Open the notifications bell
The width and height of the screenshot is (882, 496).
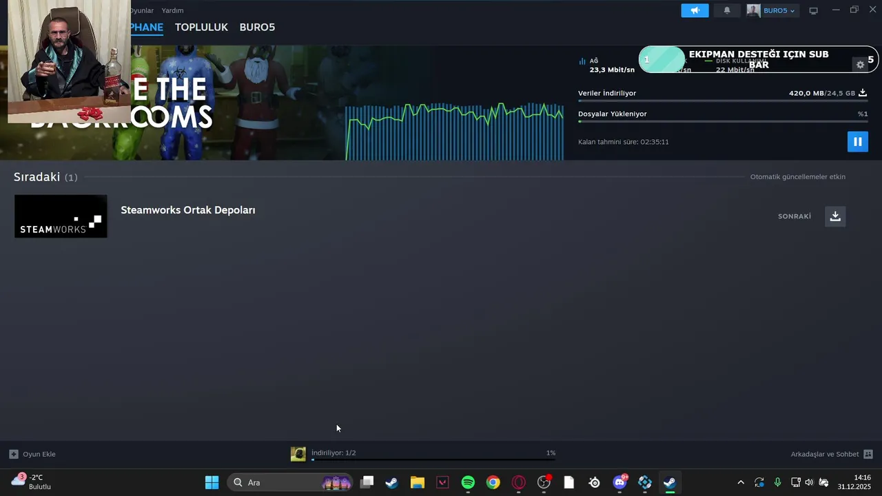coord(727,10)
